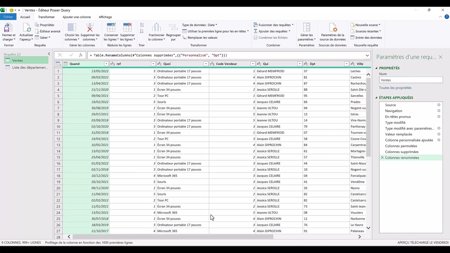Select the Colonnes permutées step

click(411, 146)
